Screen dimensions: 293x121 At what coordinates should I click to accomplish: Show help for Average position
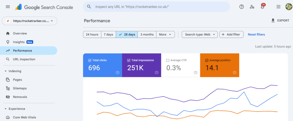(x=235, y=72)
